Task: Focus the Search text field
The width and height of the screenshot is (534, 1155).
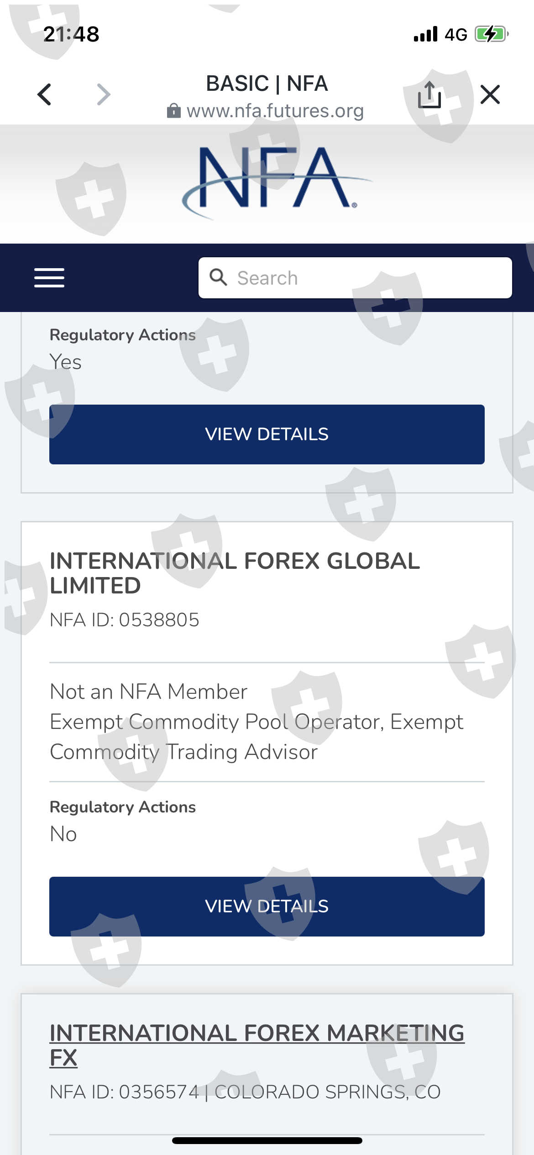Action: tap(365, 278)
